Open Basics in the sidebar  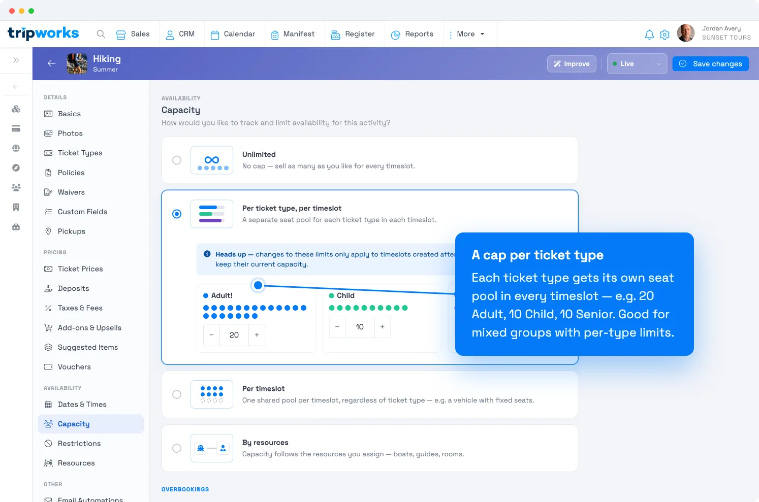(91, 114)
